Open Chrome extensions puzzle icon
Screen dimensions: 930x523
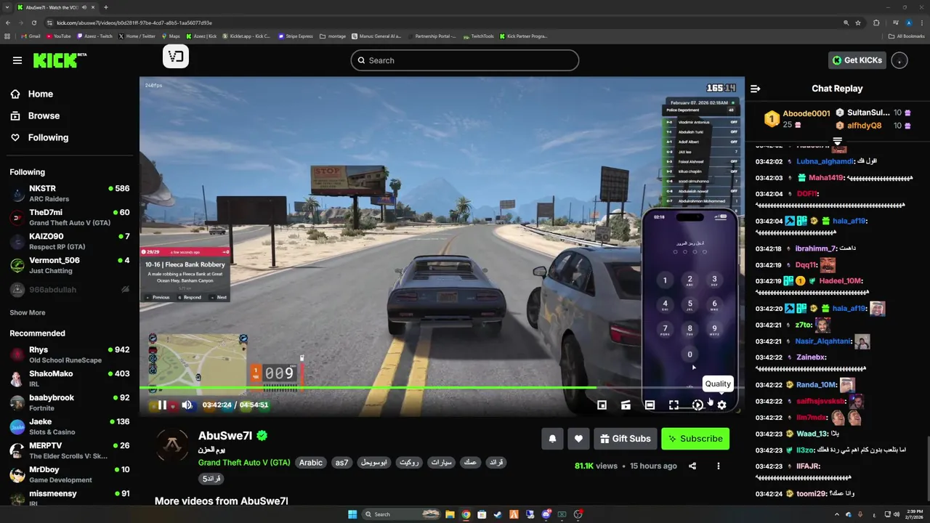click(876, 23)
